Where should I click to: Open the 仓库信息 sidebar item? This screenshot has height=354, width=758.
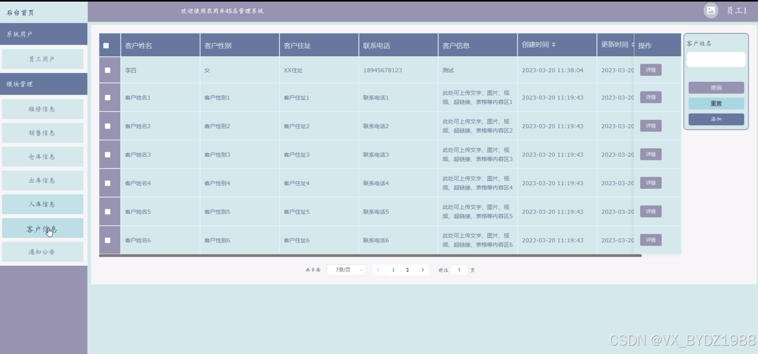(x=43, y=157)
